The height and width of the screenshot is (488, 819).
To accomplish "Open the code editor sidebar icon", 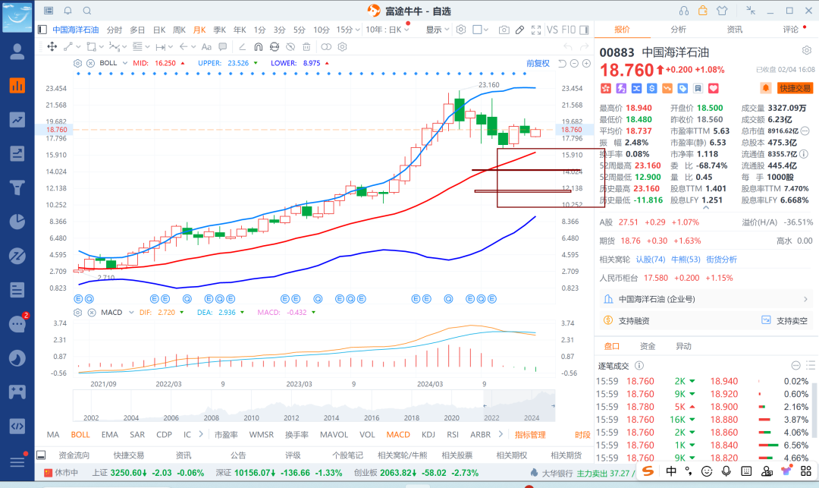I will tap(17, 426).
